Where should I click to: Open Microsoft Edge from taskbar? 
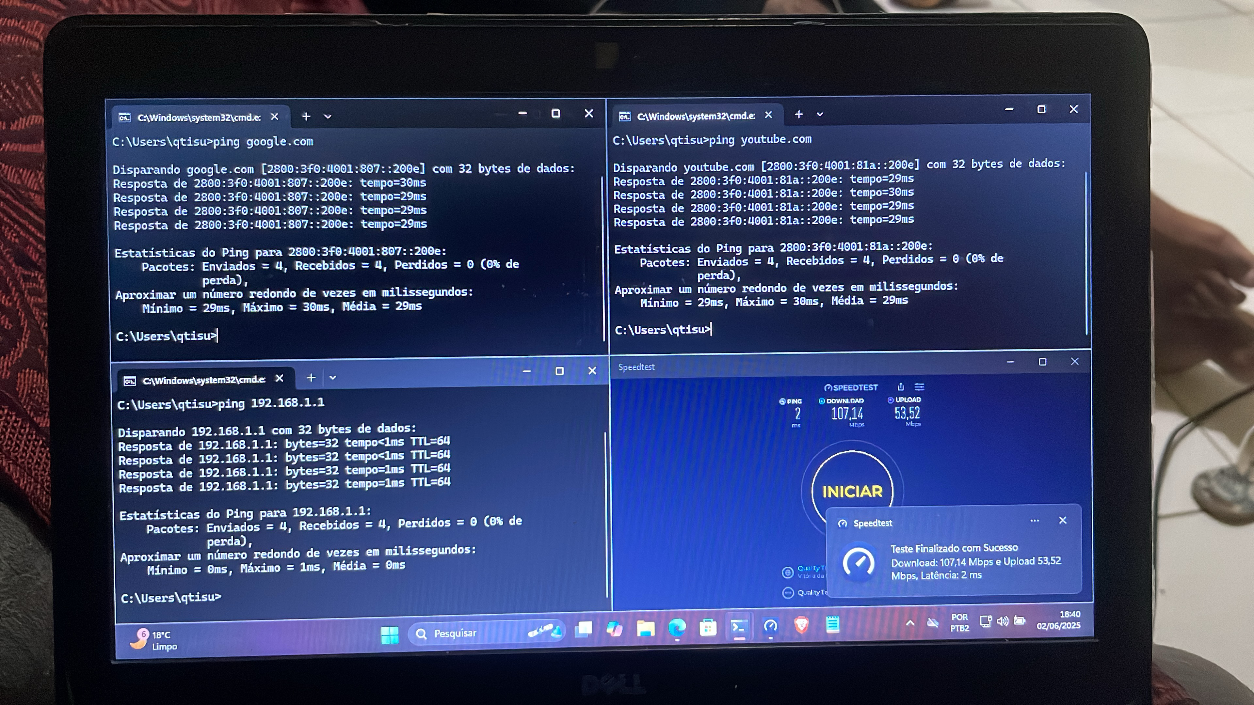[x=677, y=628]
